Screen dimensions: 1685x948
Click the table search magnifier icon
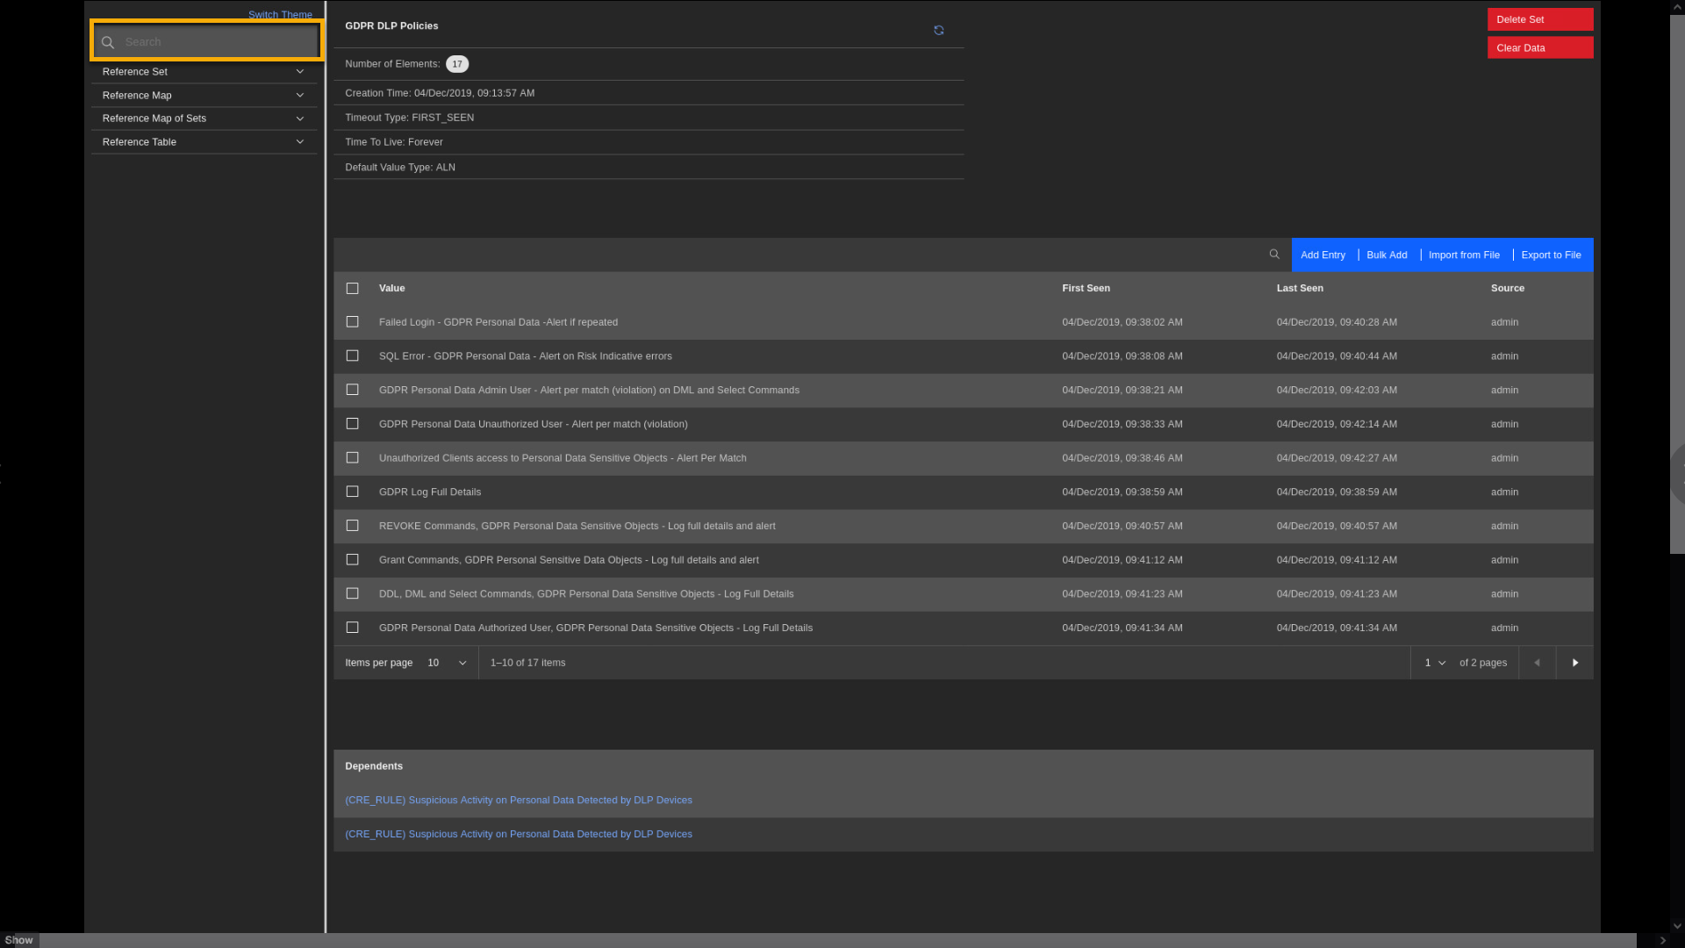[1274, 255]
